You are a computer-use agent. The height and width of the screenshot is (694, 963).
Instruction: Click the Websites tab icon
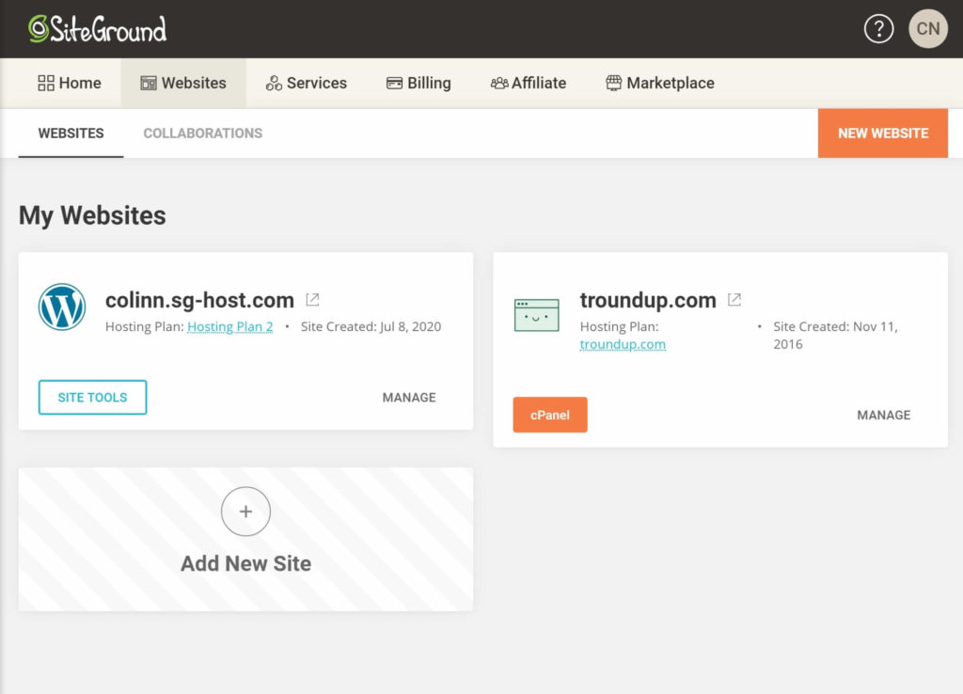pos(149,83)
